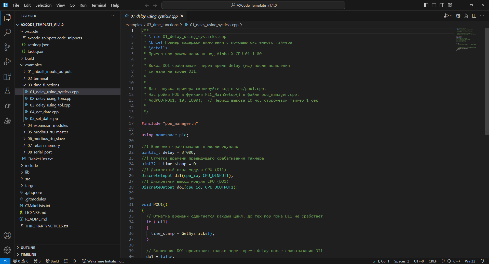Close the 01_delay_using_systicks.cpp tab
The height and width of the screenshot is (264, 489).
(182, 16)
